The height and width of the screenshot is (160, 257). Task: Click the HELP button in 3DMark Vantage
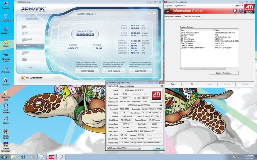pyautogui.click(x=151, y=14)
